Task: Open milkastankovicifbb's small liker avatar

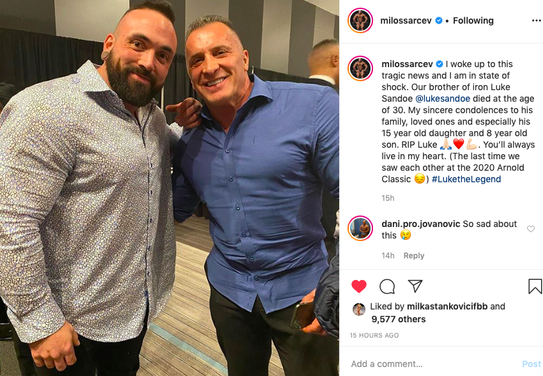Action: pyautogui.click(x=359, y=309)
